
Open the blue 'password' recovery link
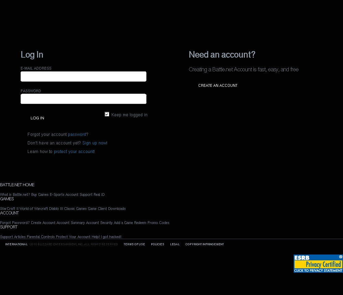[x=77, y=134]
